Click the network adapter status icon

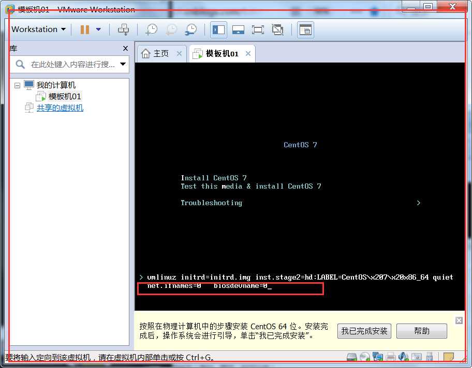pyautogui.click(x=377, y=357)
